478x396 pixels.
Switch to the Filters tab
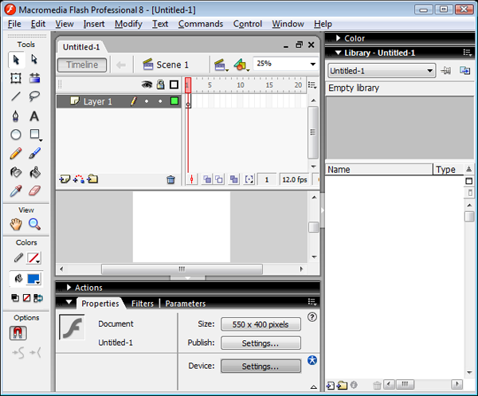pos(143,304)
